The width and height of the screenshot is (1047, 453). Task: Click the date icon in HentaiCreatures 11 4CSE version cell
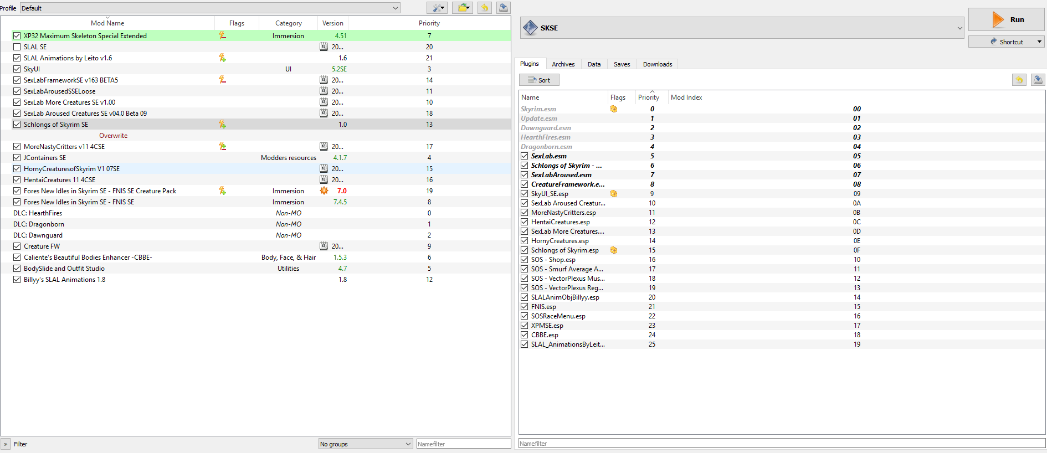324,179
